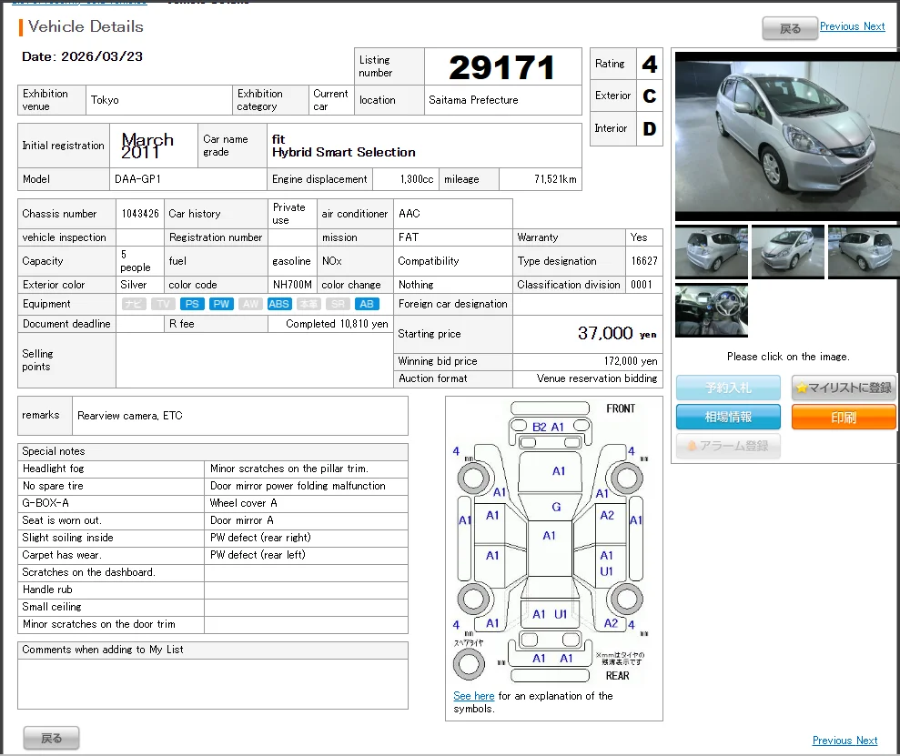900x756 pixels.
Task: Click the main silver car photo
Action: (x=787, y=136)
